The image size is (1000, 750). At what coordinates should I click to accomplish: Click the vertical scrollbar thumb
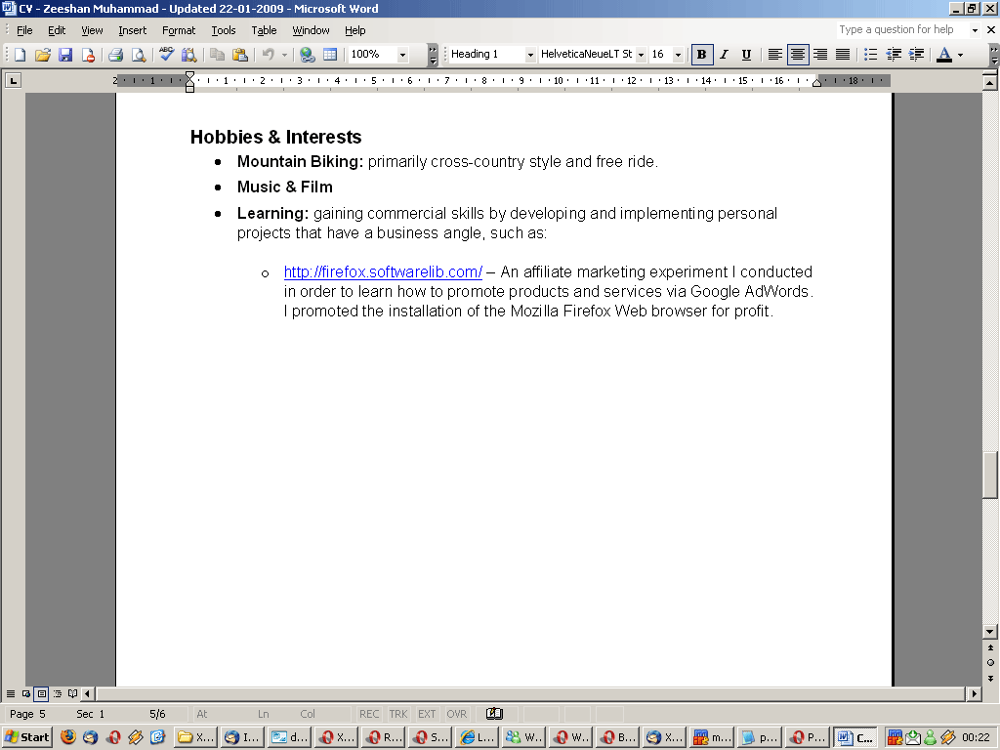[990, 476]
